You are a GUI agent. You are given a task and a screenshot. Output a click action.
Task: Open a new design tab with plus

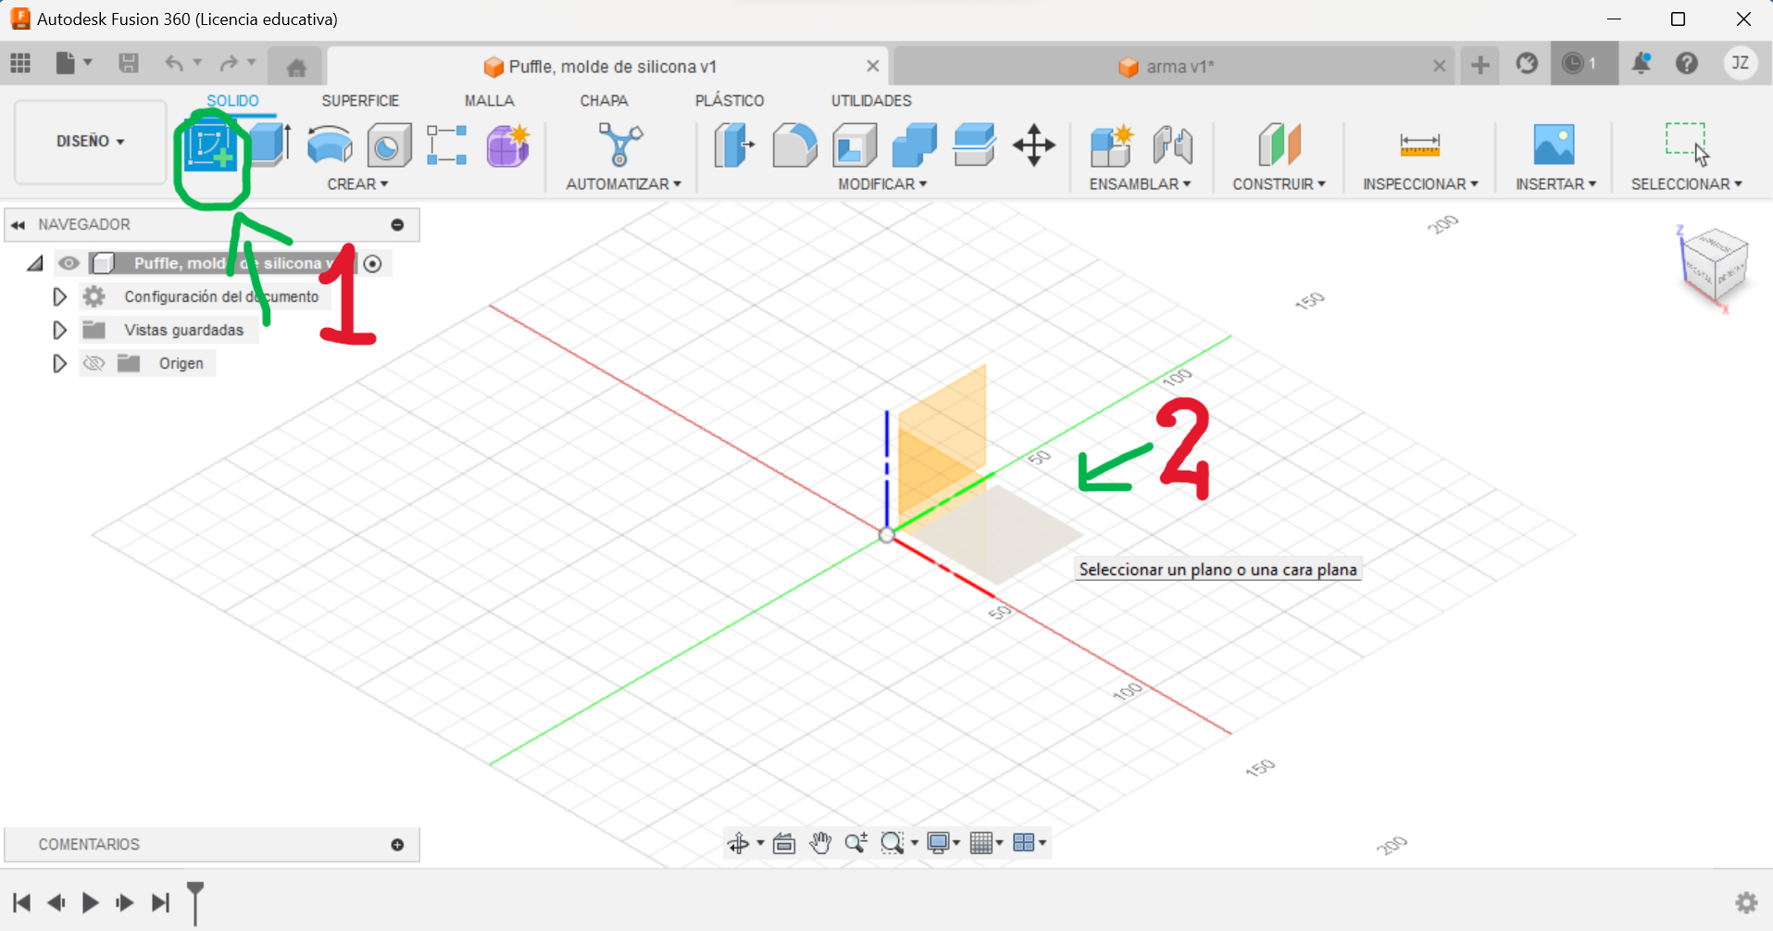(x=1480, y=65)
